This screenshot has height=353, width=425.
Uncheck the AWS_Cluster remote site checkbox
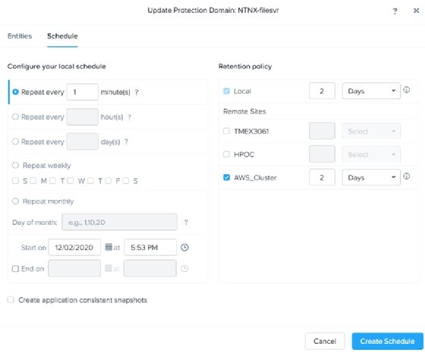(226, 177)
